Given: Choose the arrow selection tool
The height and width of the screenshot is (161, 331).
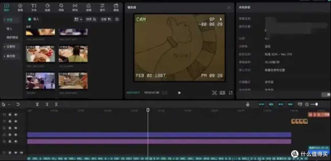Looking at the screenshot, I should pos(4,104).
